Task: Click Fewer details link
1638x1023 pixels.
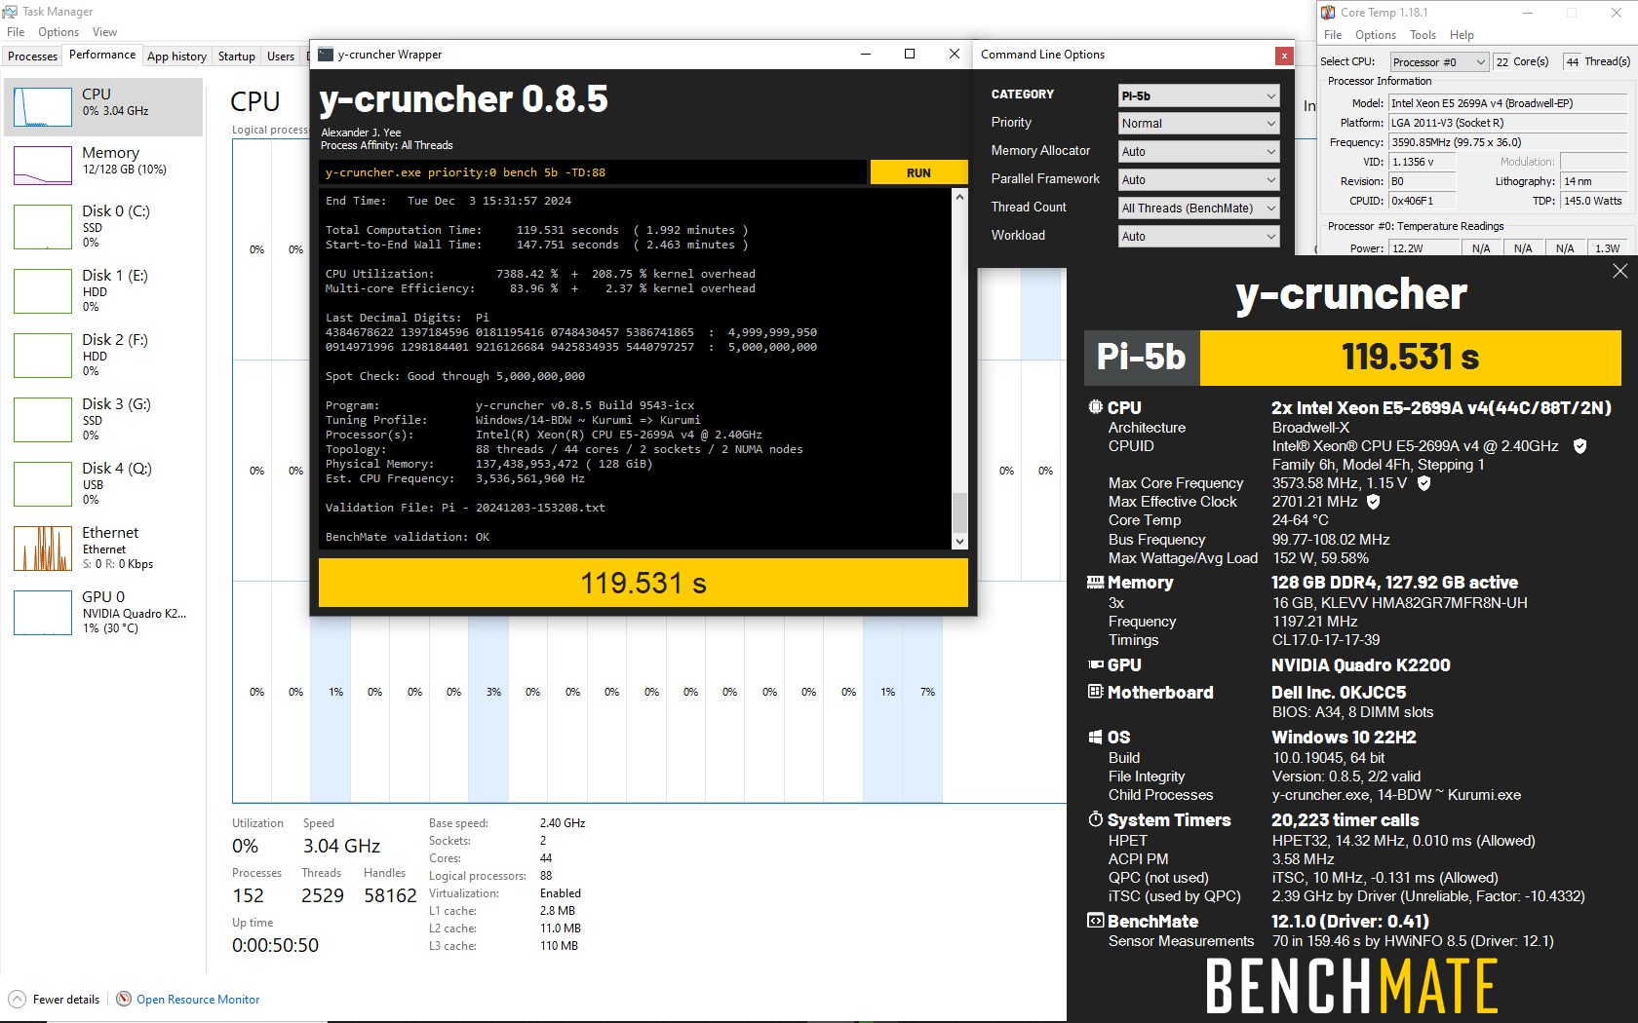Action: (66, 1000)
